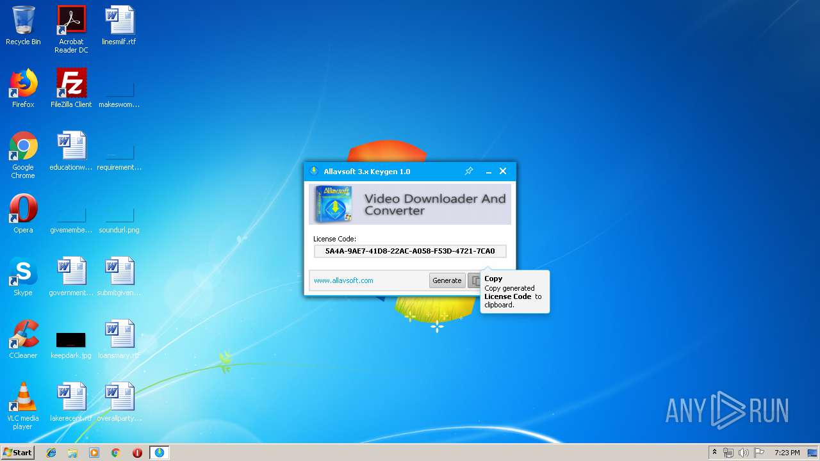The width and height of the screenshot is (820, 461).
Task: Open the Recycle Bin desktop icon
Action: click(x=23, y=26)
